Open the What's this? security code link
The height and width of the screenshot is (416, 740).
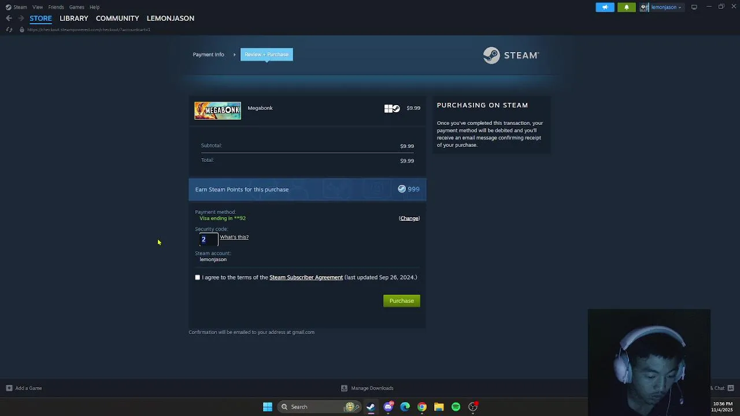click(234, 237)
